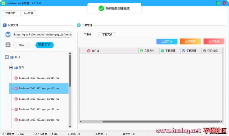
Task: Click the 下载中 status bar label
Action: tap(99, 134)
